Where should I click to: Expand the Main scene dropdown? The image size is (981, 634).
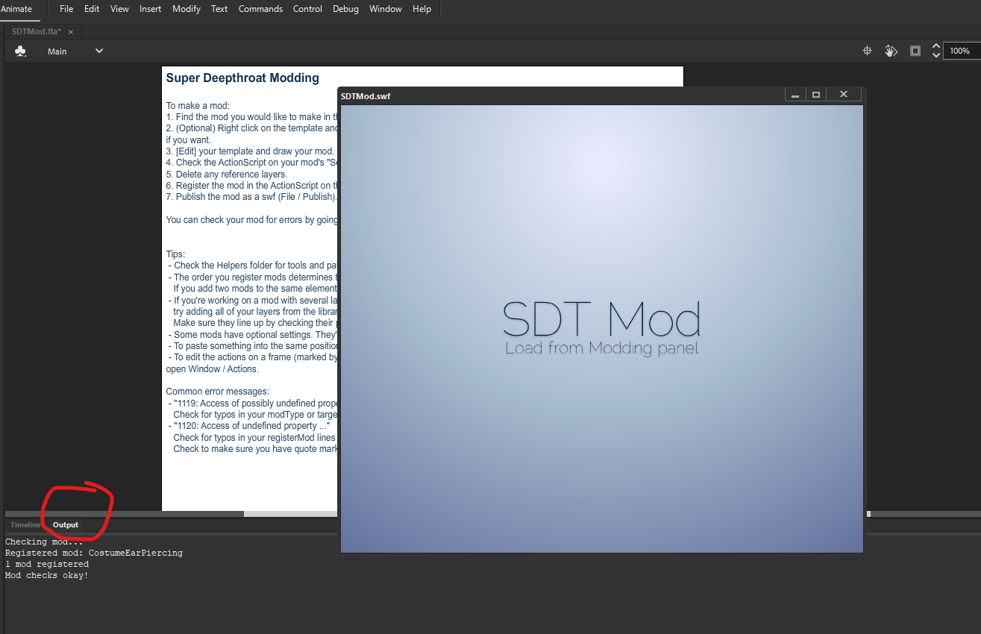(99, 51)
